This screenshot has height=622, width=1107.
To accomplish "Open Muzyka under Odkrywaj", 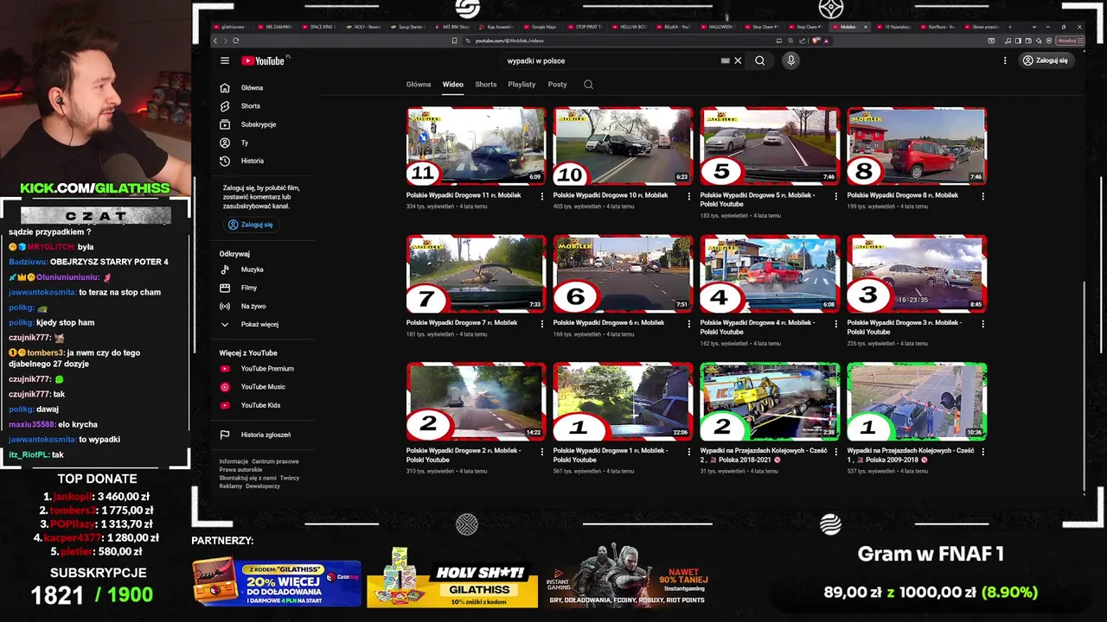I will point(252,270).
